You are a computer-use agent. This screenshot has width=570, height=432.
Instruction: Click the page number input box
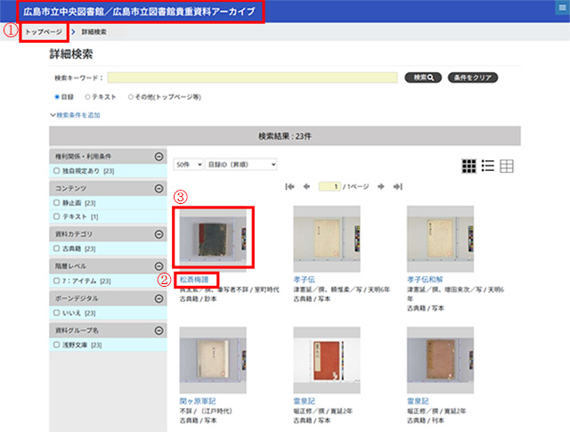click(330, 186)
